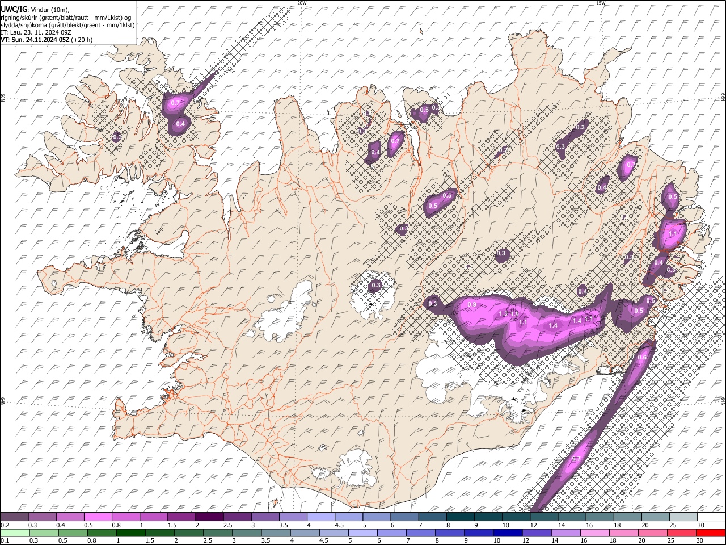
Task: Pick the white 30 swatch in upper legend
Action: (711, 517)
